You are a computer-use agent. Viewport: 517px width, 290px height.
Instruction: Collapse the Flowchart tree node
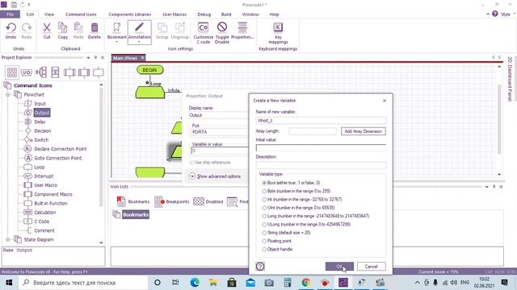[x=7, y=95]
